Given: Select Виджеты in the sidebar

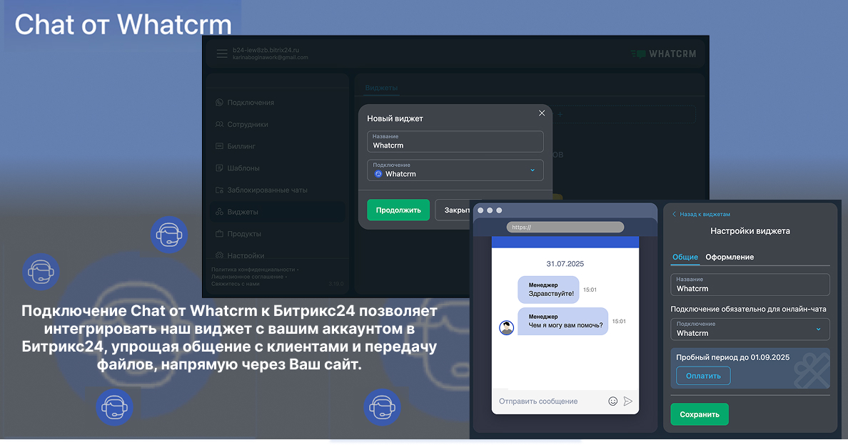Looking at the screenshot, I should click(278, 212).
